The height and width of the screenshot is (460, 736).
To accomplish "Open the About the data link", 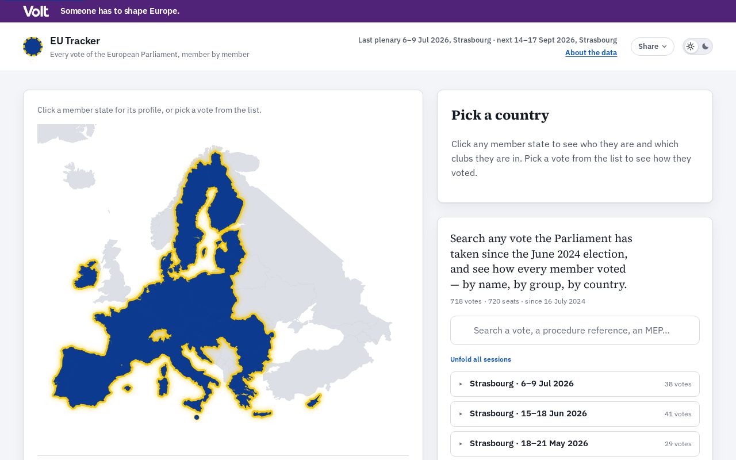I will [591, 53].
